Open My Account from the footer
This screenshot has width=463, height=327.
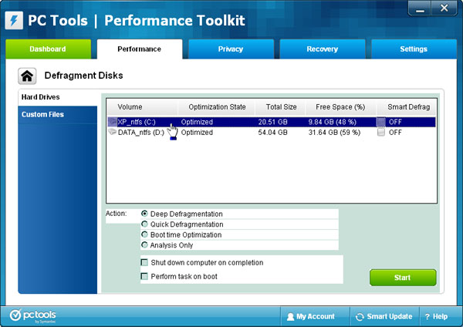tap(311, 316)
